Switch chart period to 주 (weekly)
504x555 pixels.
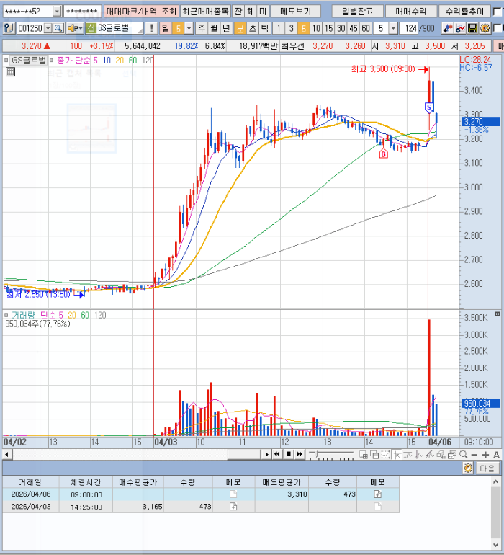[x=202, y=28]
